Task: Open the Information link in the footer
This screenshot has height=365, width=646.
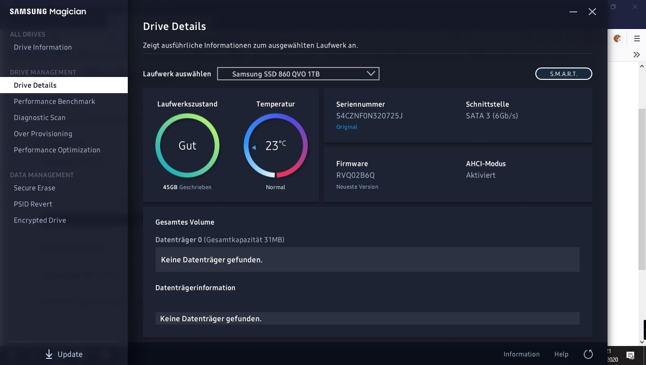Action: (522, 354)
